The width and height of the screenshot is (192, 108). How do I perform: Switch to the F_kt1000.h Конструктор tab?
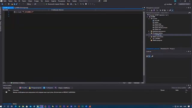(x=21, y=7)
